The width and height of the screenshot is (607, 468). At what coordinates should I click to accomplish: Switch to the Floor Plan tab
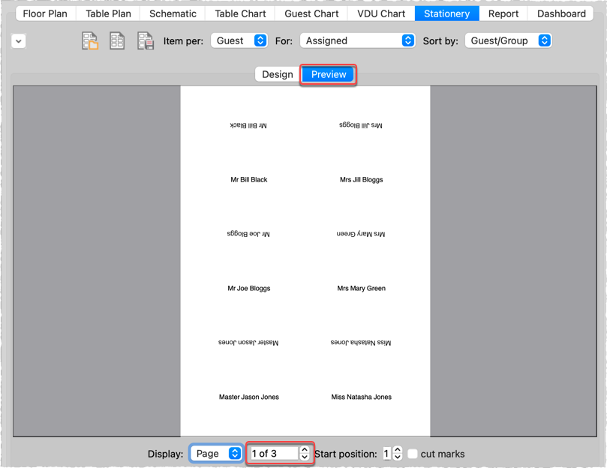click(x=44, y=13)
